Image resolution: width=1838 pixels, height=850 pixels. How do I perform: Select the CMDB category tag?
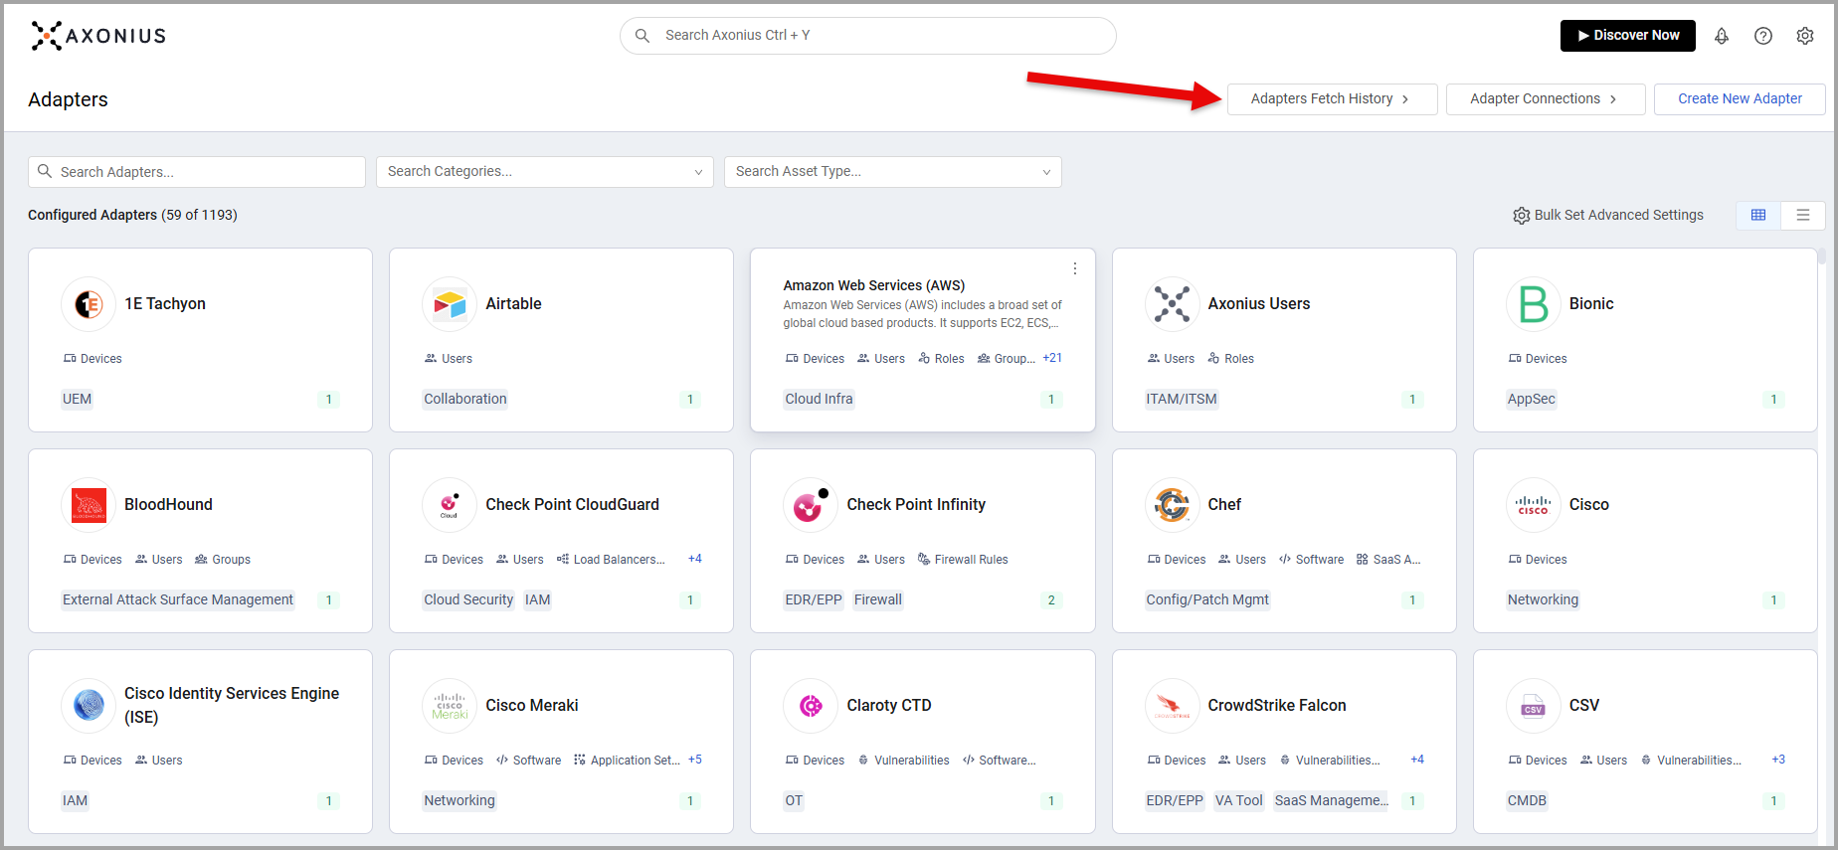point(1527,800)
